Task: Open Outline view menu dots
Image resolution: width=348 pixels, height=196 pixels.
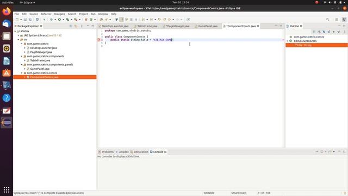Action: tap(345, 32)
